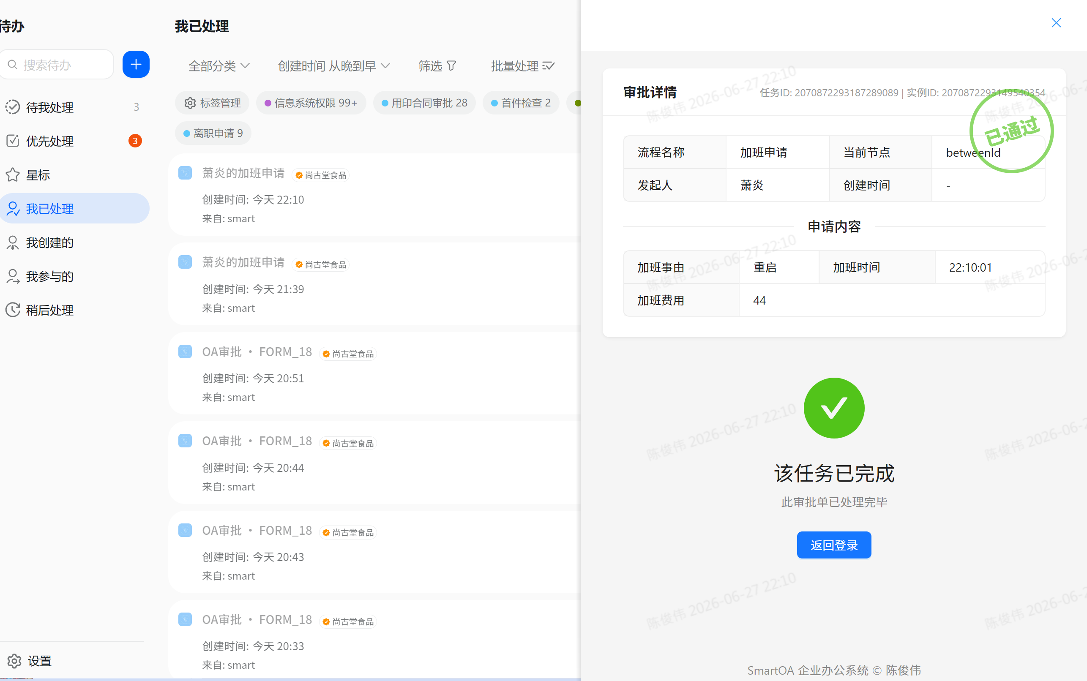Viewport: 1087px width, 681px height.
Task: Click the 批量处理 checklist icon
Action: coord(548,66)
